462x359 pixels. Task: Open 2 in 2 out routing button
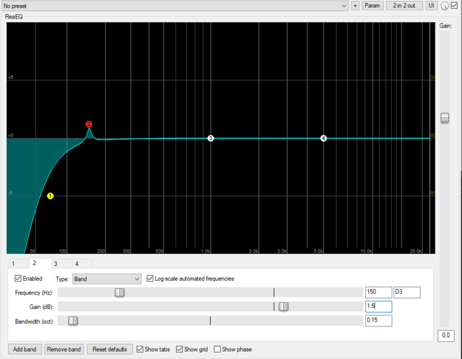click(x=404, y=6)
